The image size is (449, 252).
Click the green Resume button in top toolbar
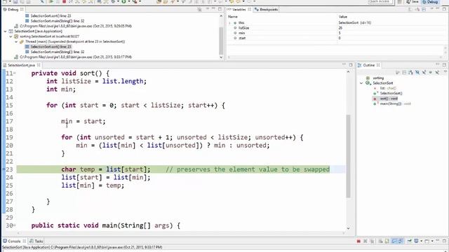pyautogui.click(x=51, y=1)
